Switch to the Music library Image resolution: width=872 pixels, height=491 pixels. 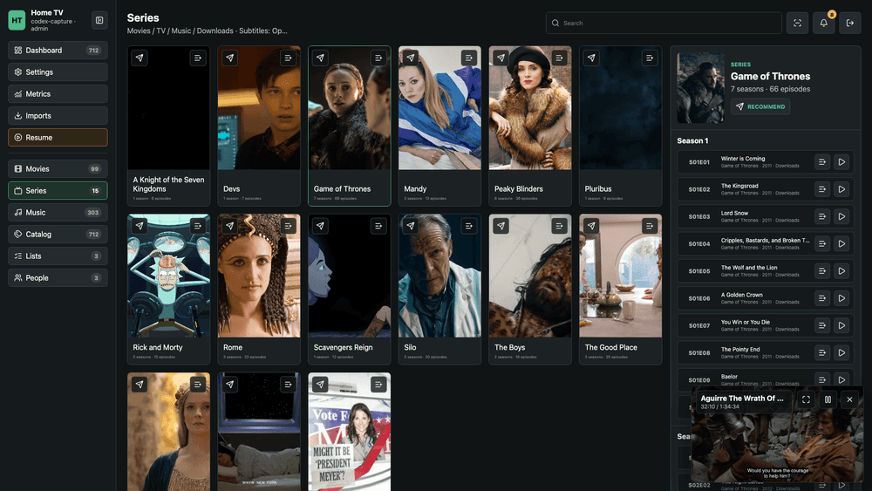pyautogui.click(x=58, y=213)
